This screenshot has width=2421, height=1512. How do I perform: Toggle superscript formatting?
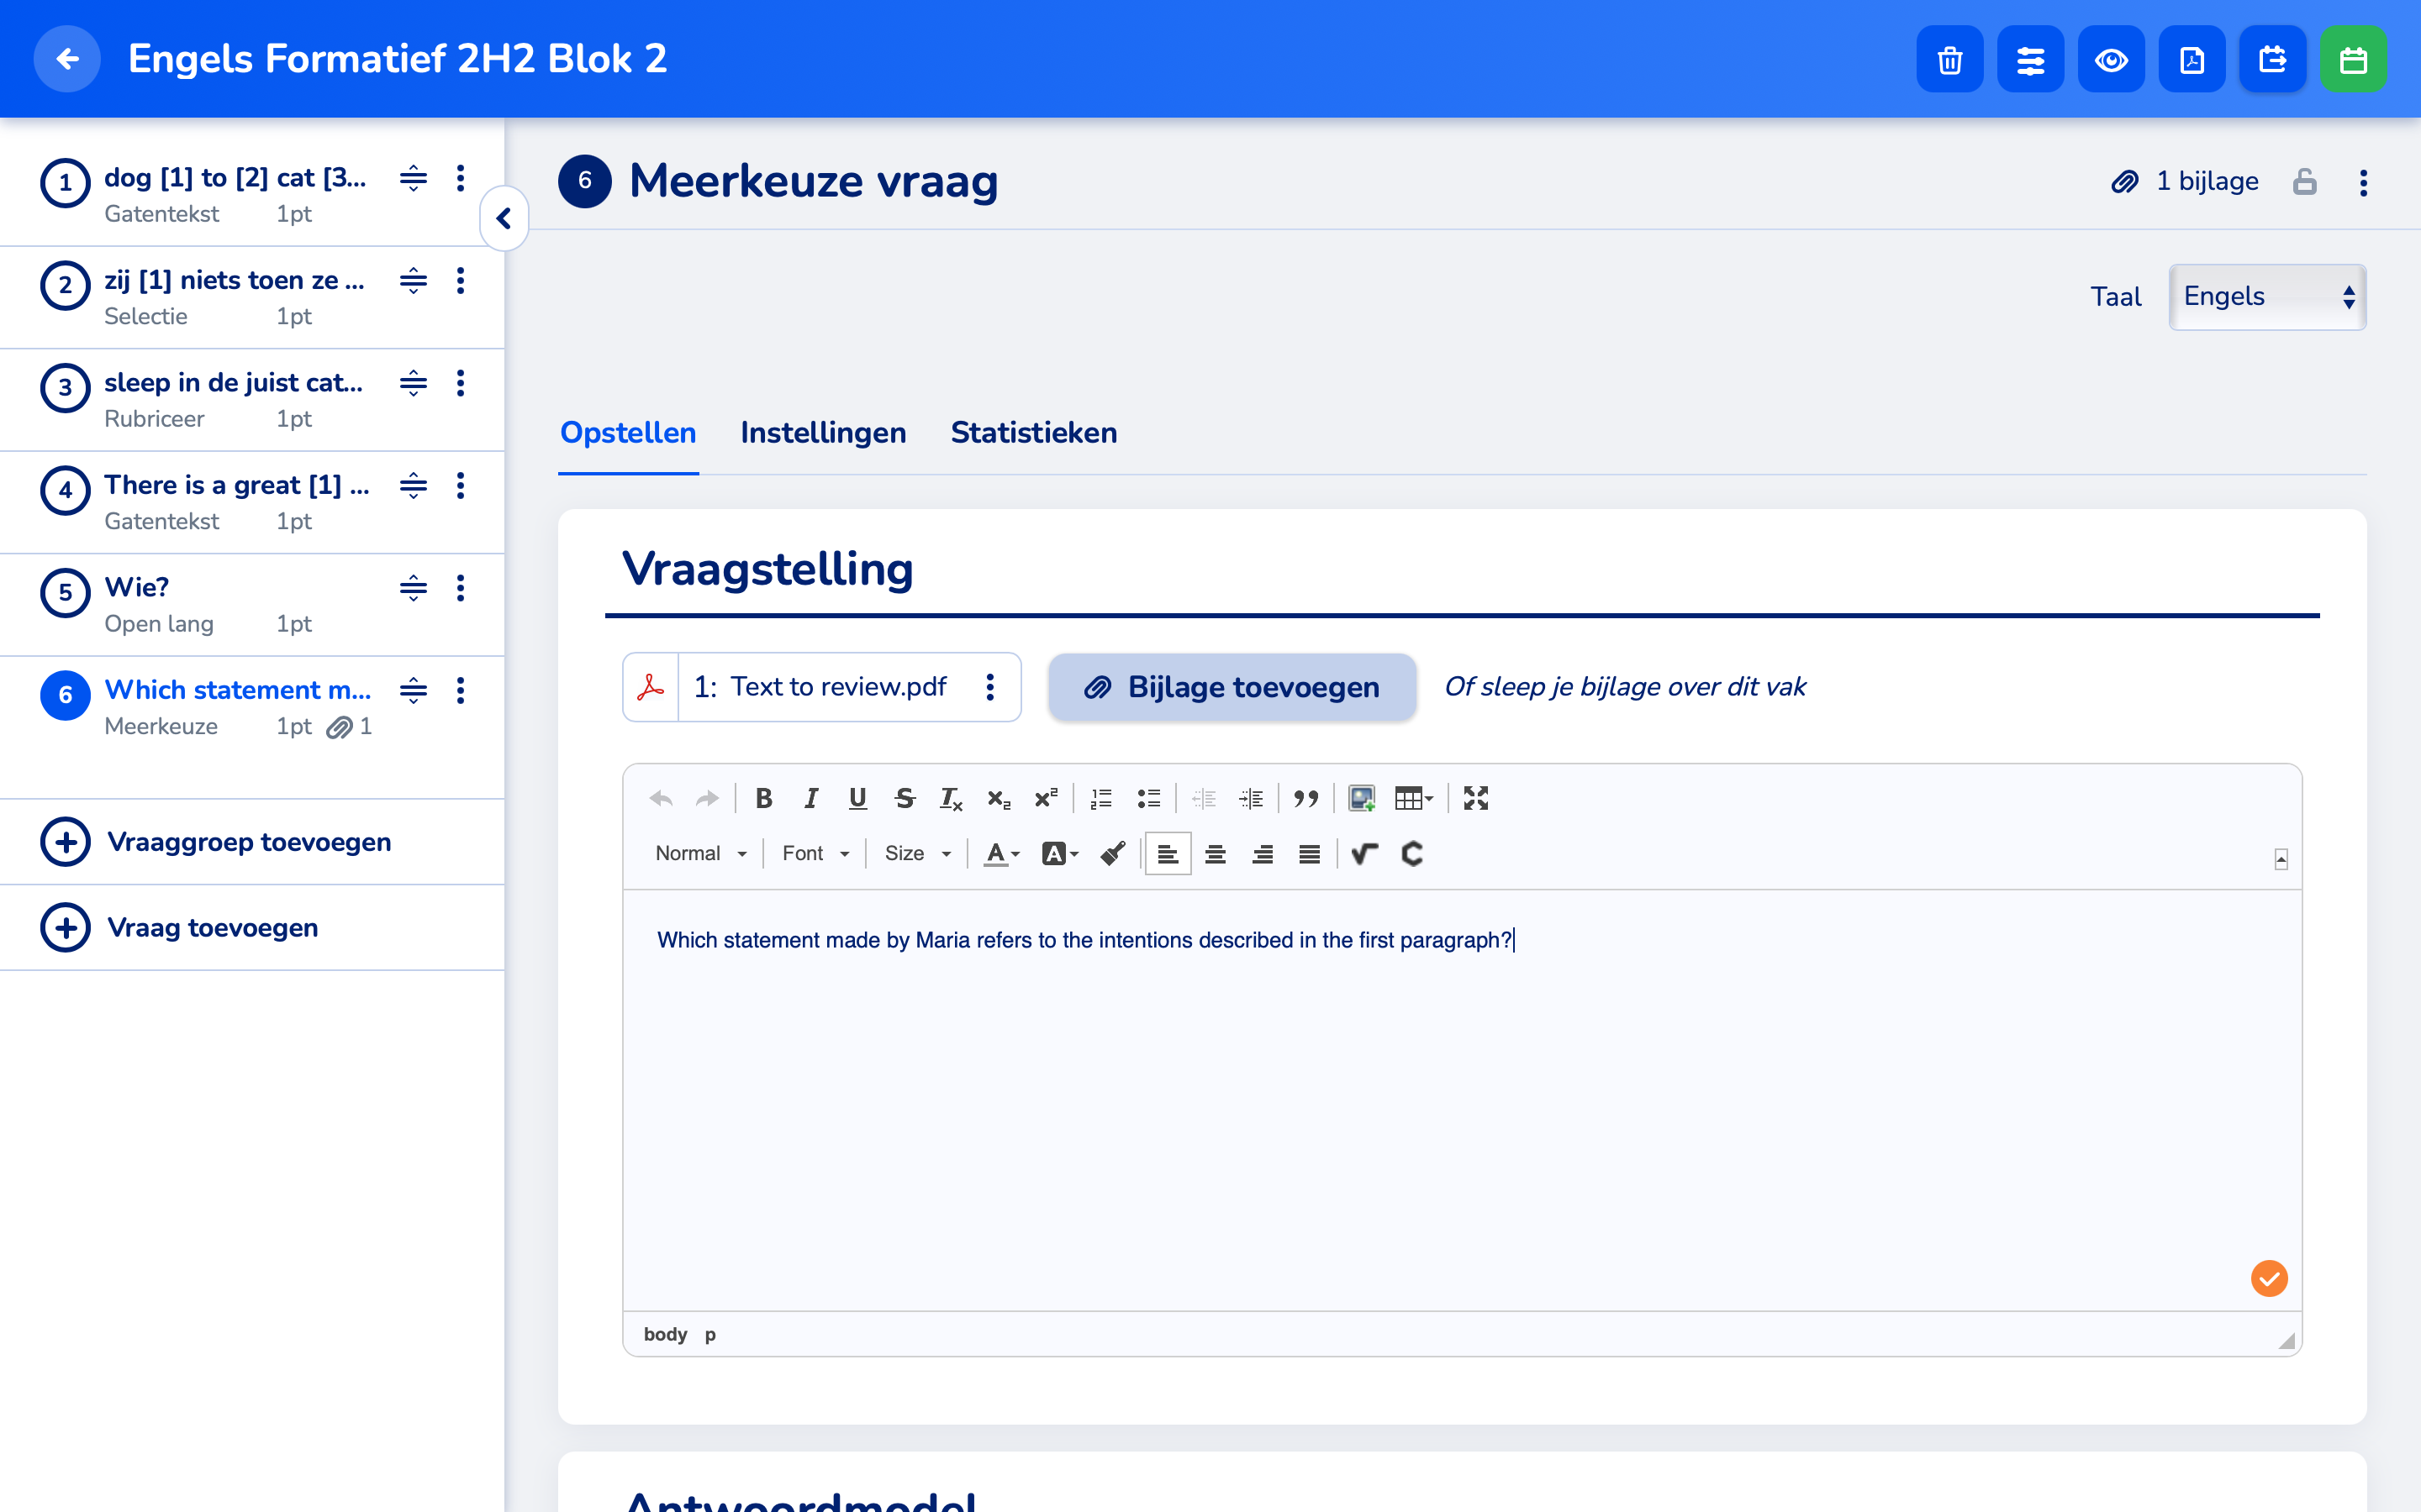(x=1046, y=798)
